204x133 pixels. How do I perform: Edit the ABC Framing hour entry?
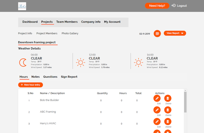(157, 110)
